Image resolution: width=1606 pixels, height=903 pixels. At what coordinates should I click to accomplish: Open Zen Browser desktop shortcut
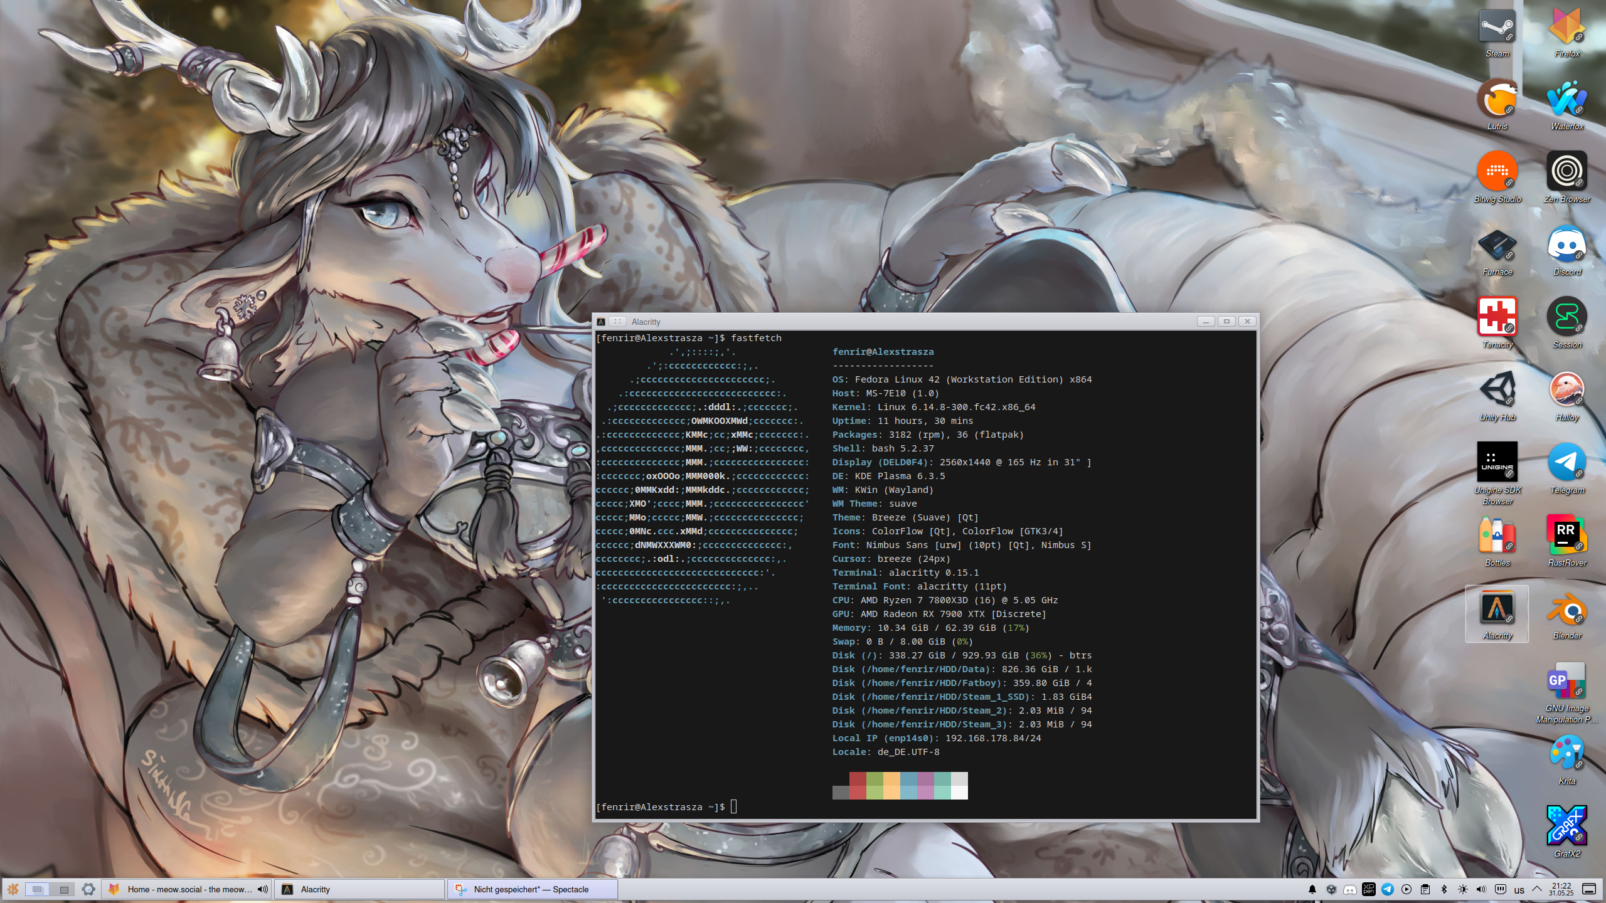pos(1567,178)
